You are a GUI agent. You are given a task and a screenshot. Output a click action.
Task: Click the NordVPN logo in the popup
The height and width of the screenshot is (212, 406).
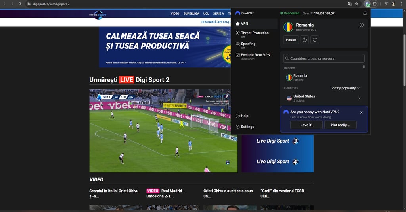[244, 13]
